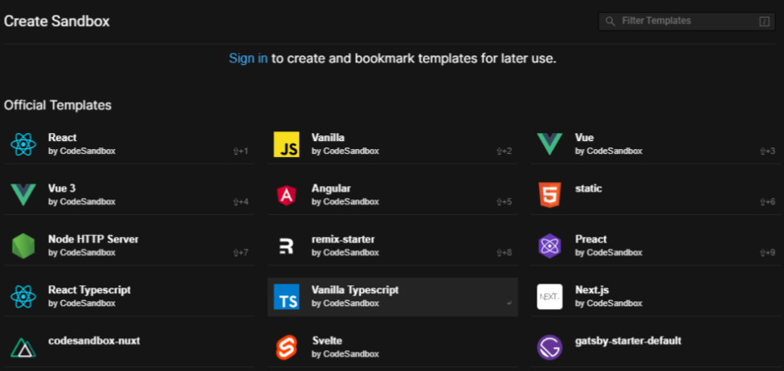This screenshot has height=371, width=784.
Task: Select the Vue template name
Action: pos(584,137)
